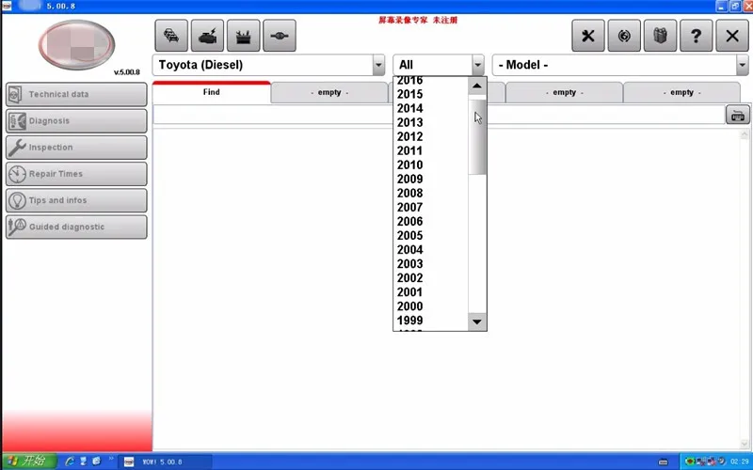Image resolution: width=753 pixels, height=470 pixels.
Task: Choose year 2009 in the list
Action: [x=409, y=179]
